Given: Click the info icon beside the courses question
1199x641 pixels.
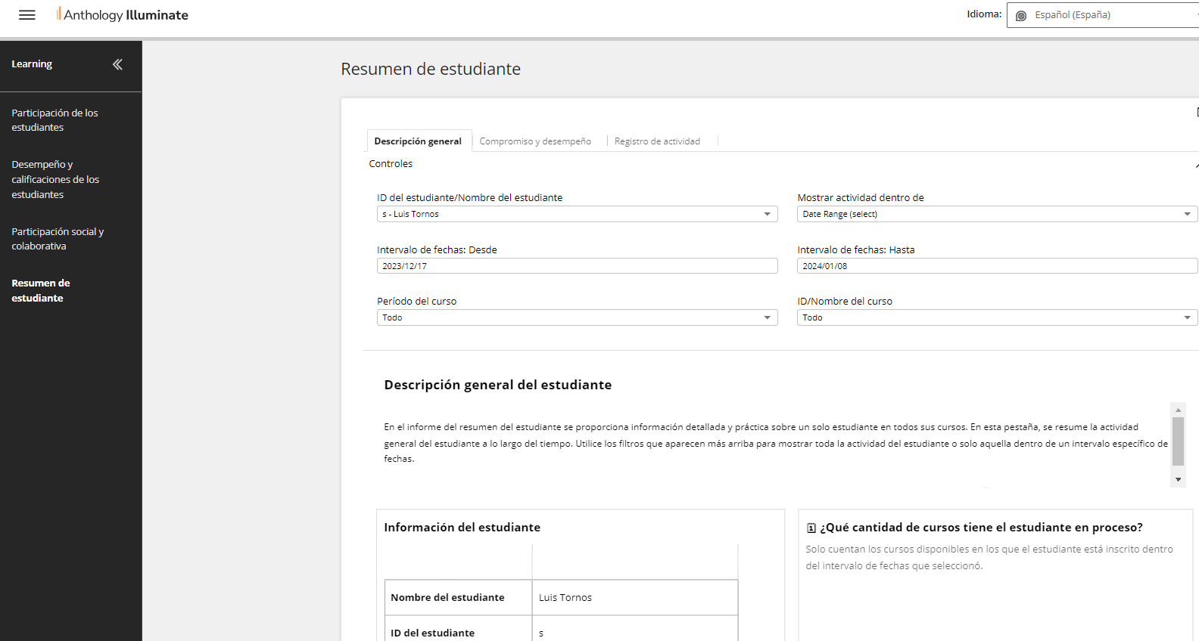Looking at the screenshot, I should coord(811,528).
